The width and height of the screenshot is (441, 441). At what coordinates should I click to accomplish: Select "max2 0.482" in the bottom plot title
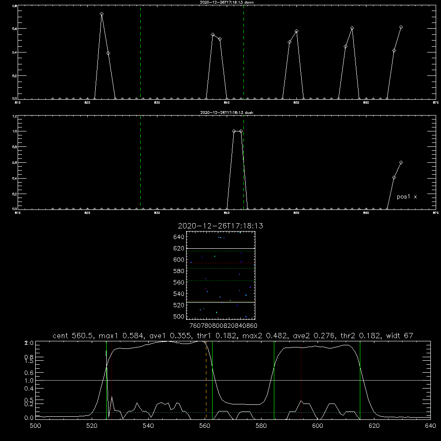point(265,336)
